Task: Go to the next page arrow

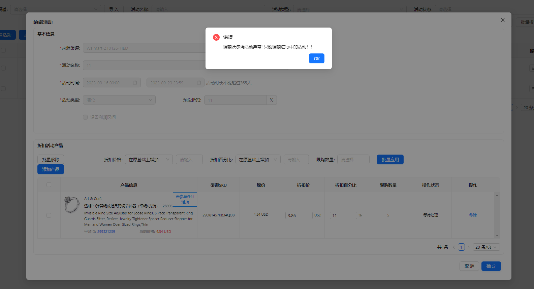Action: pos(469,247)
